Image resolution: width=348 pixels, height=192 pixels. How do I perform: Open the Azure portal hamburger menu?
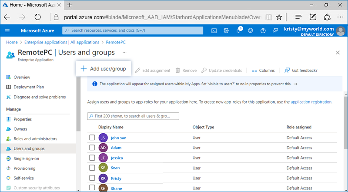pyautogui.click(x=7, y=30)
